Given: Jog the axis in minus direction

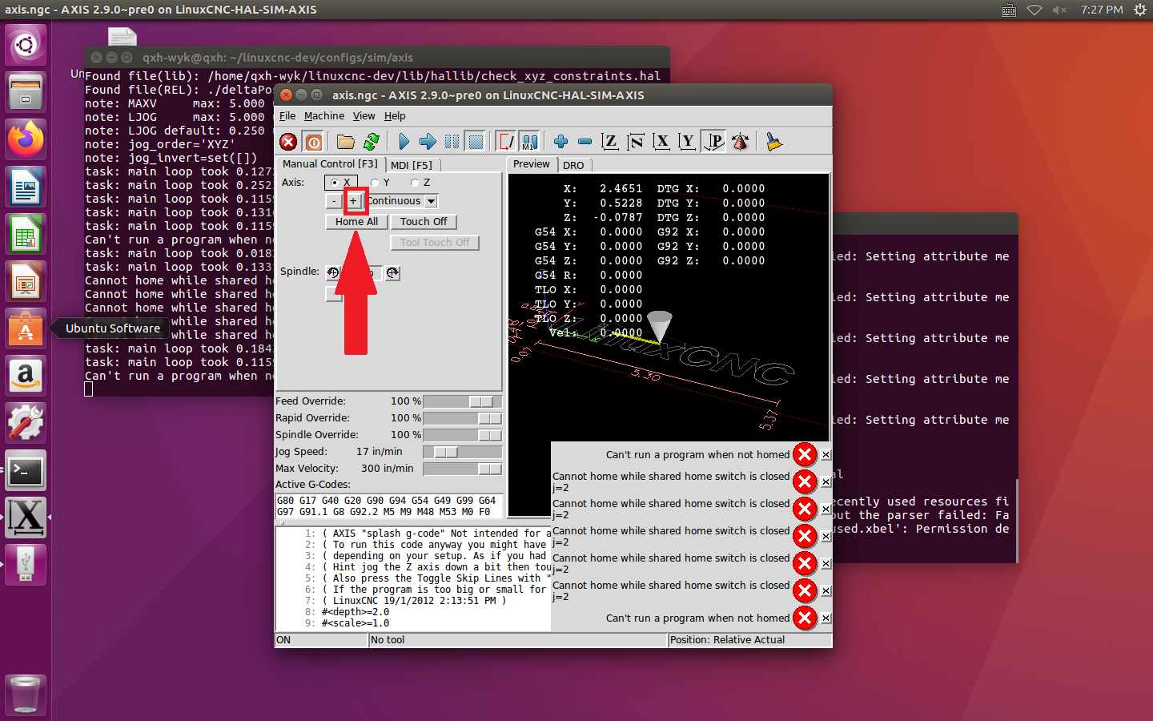Looking at the screenshot, I should pos(334,201).
